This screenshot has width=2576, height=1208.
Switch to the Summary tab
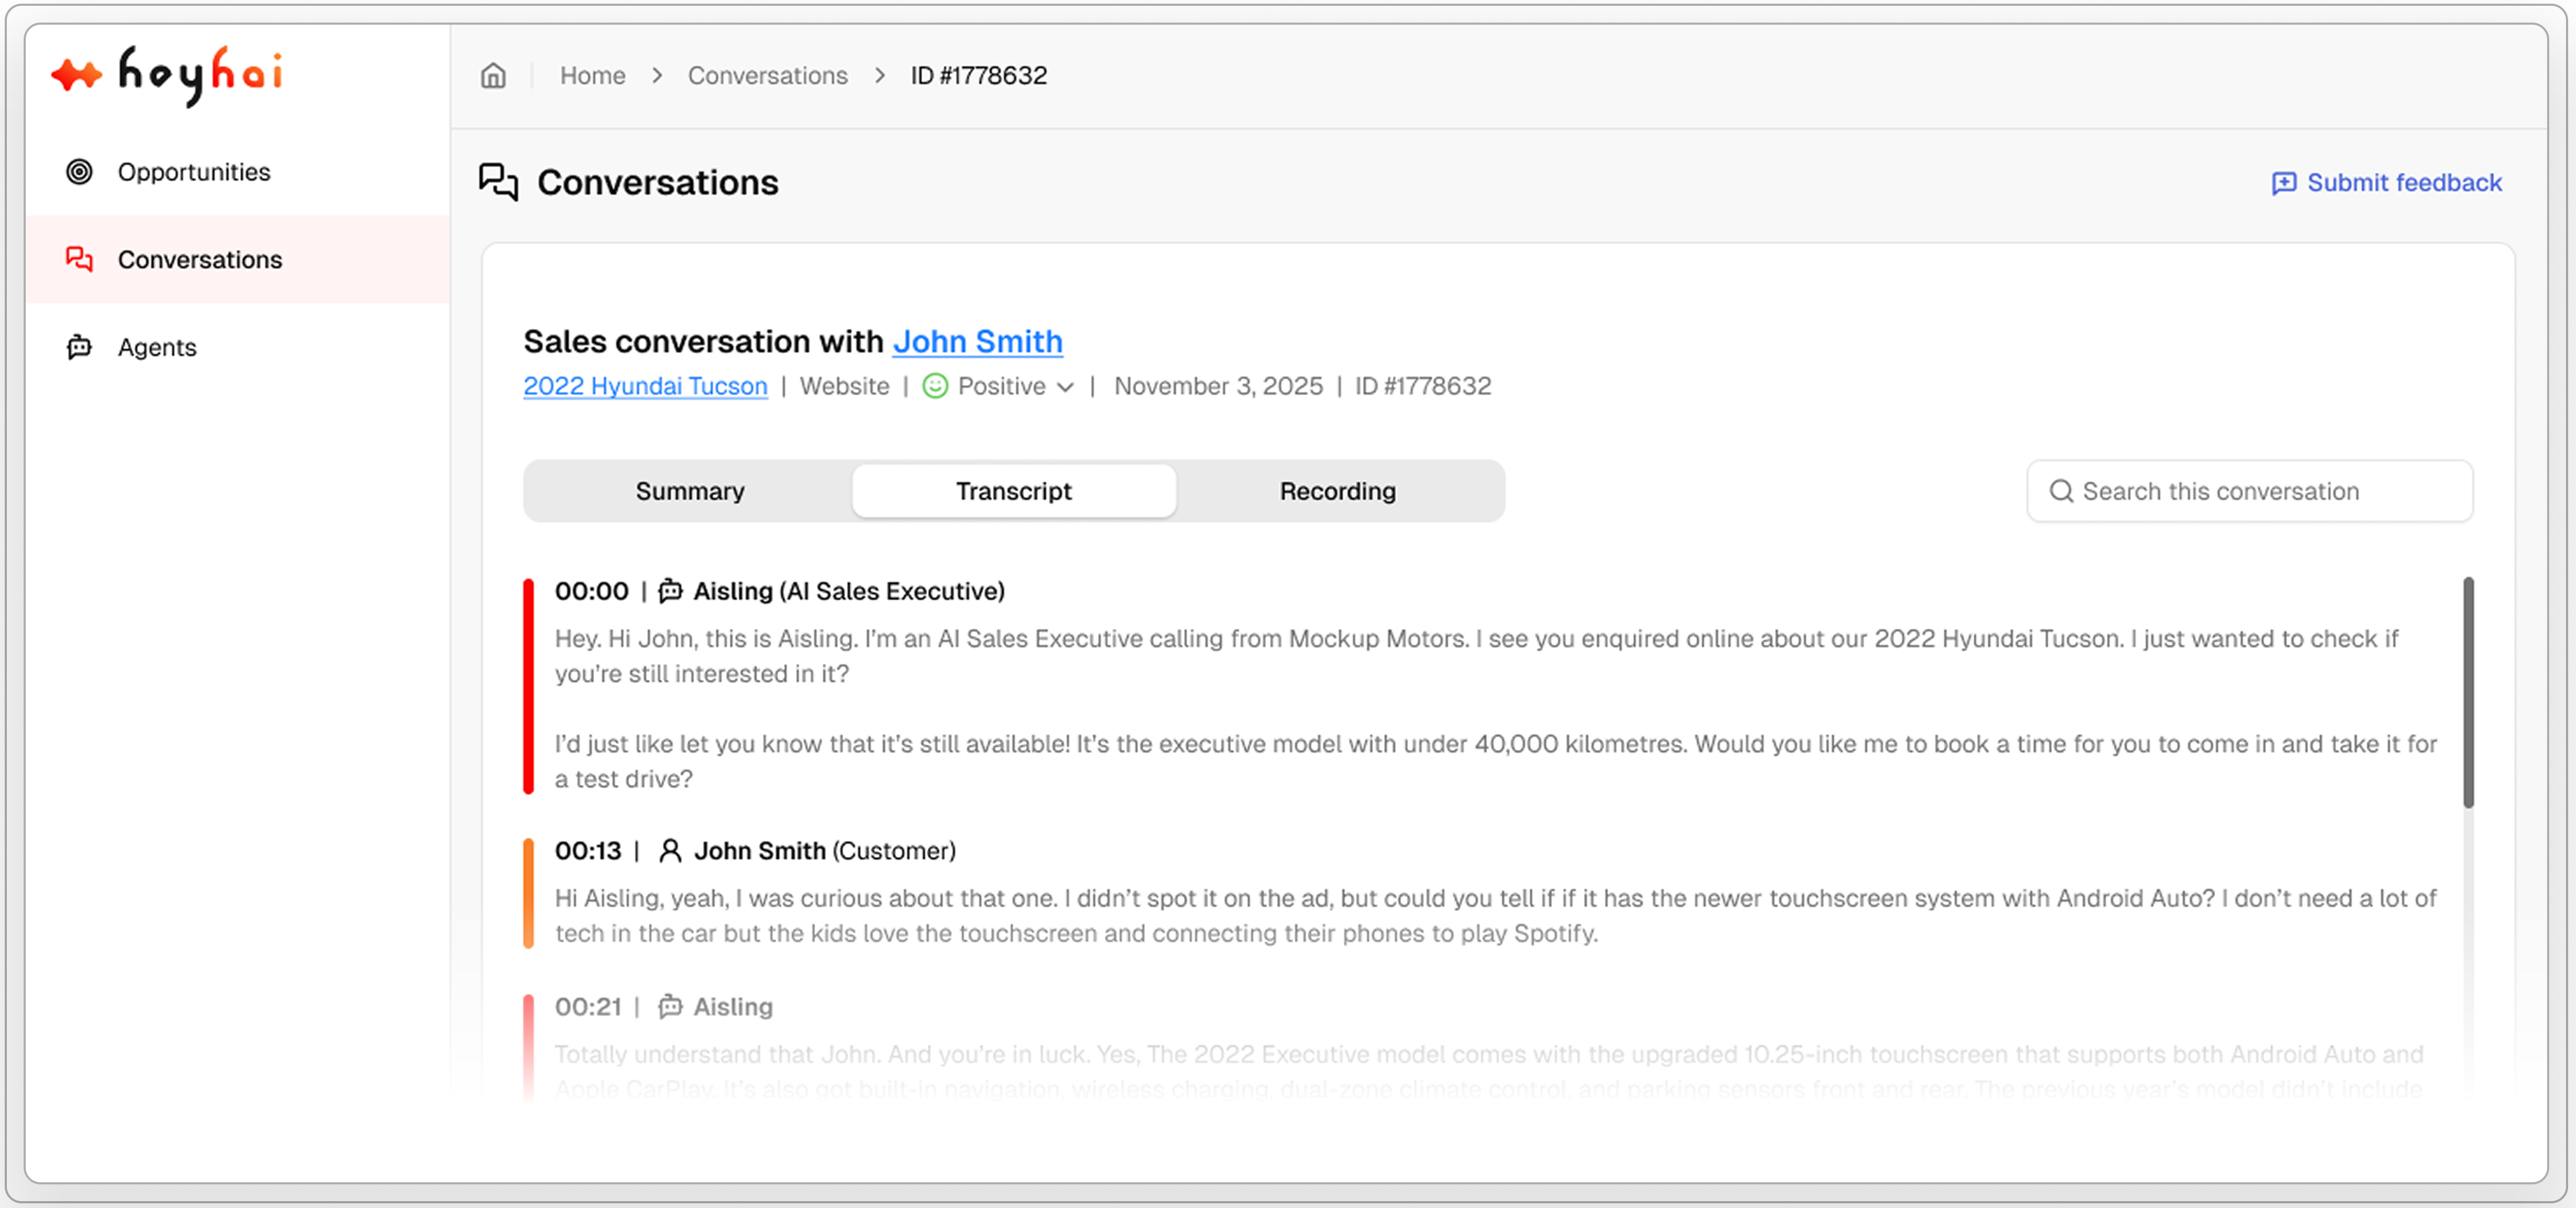click(x=689, y=491)
